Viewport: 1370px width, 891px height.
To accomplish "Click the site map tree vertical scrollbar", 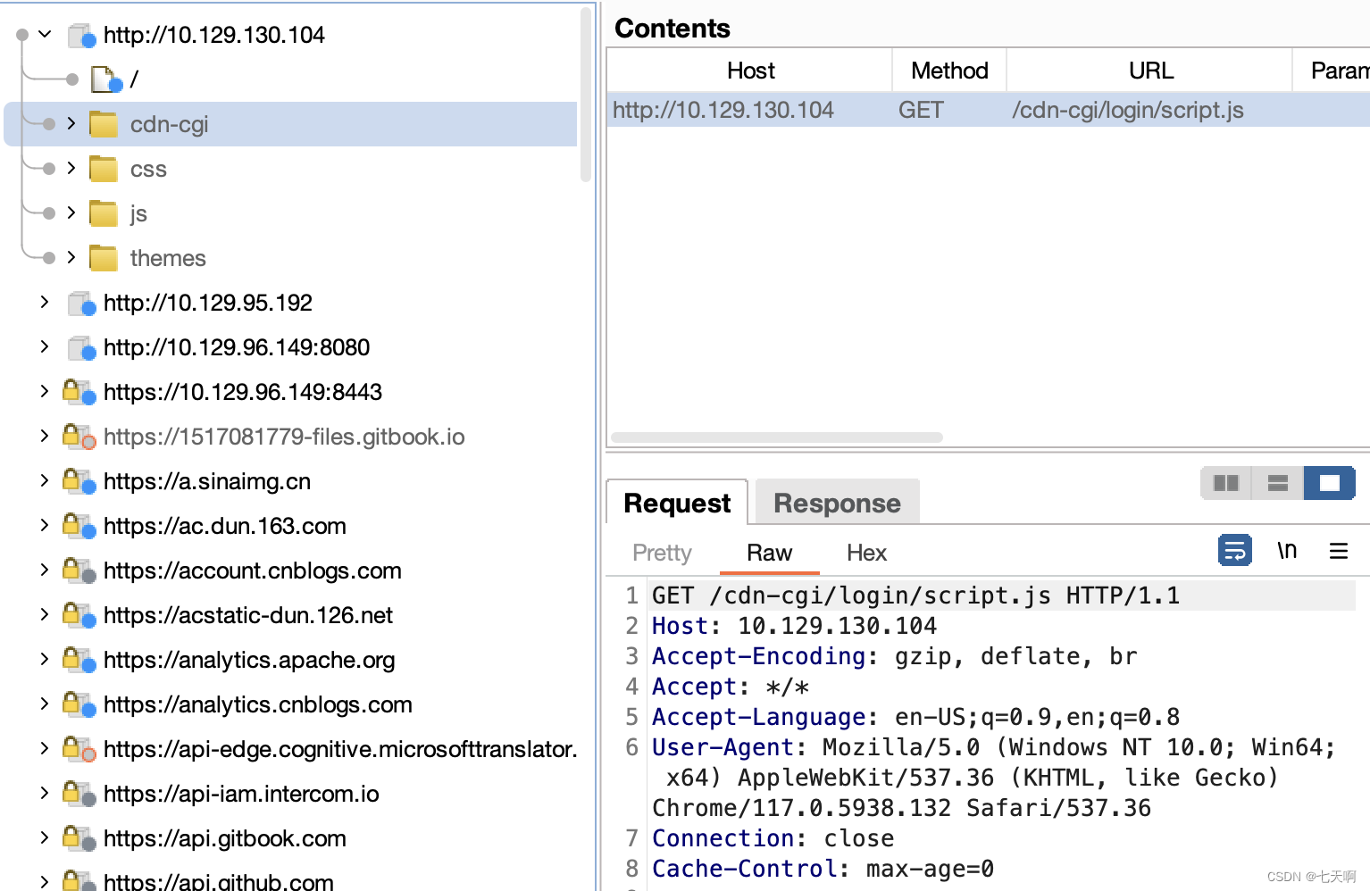I will (586, 95).
